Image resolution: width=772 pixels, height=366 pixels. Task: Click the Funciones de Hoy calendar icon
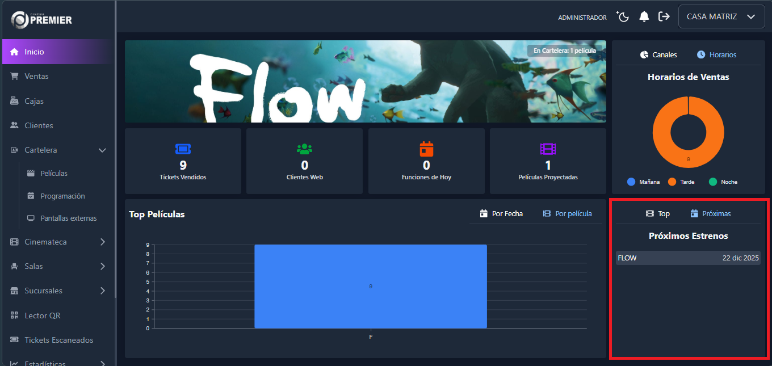426,149
